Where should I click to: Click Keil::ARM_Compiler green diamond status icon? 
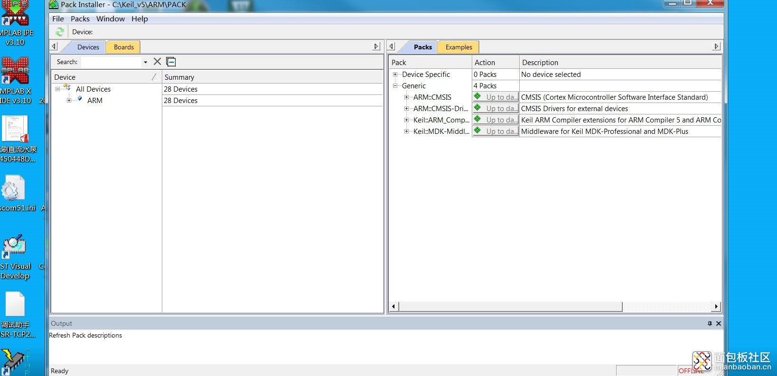477,119
